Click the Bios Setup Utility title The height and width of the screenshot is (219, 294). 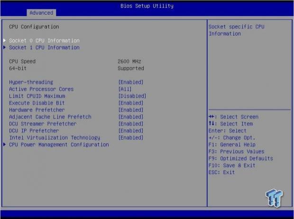click(x=147, y=6)
